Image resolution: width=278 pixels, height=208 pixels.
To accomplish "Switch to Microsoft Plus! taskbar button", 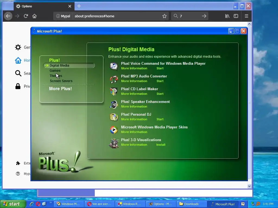I will point(223,204).
